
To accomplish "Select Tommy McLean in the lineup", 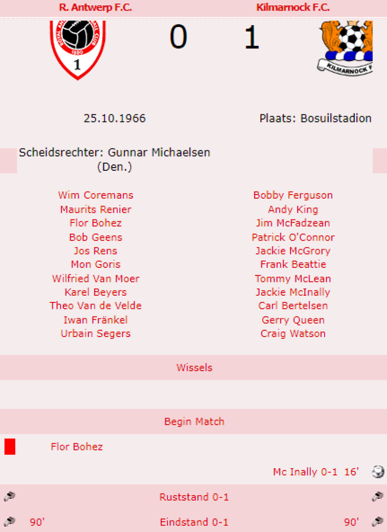I will [x=293, y=278].
